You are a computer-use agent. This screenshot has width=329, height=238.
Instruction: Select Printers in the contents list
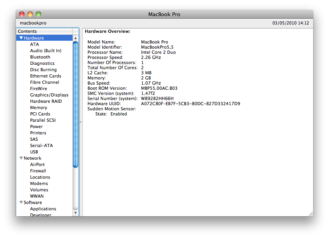pos(38,133)
